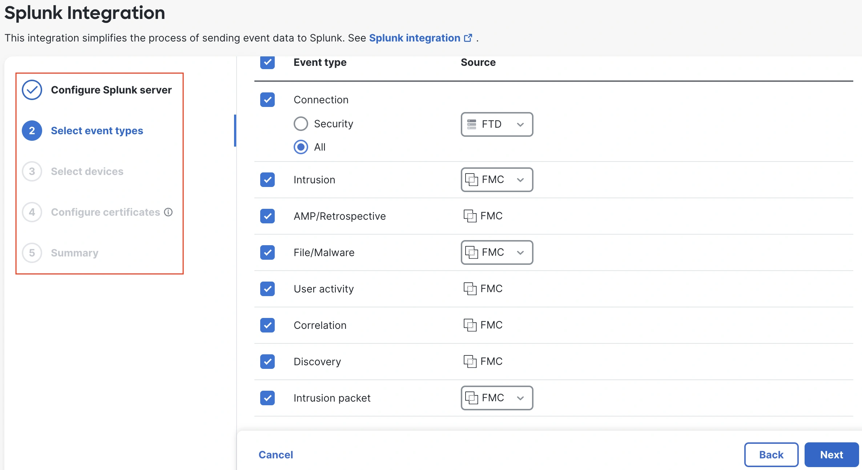Image resolution: width=862 pixels, height=470 pixels.
Task: Click the FMC device icon in AMP/Retrospective row
Action: click(470, 216)
